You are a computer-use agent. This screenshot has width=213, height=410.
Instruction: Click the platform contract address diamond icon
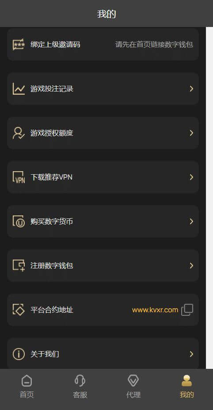tap(19, 310)
